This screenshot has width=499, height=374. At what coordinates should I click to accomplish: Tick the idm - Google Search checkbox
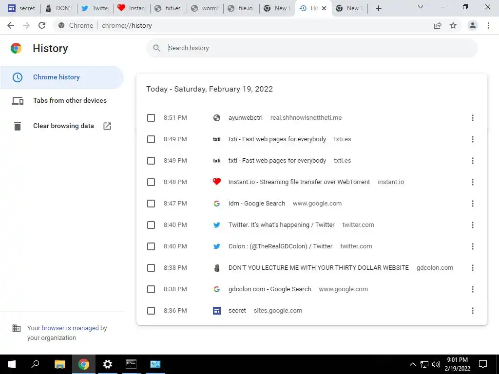pos(151,204)
